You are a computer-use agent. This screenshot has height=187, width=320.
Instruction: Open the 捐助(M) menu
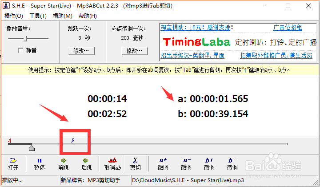pos(63,16)
